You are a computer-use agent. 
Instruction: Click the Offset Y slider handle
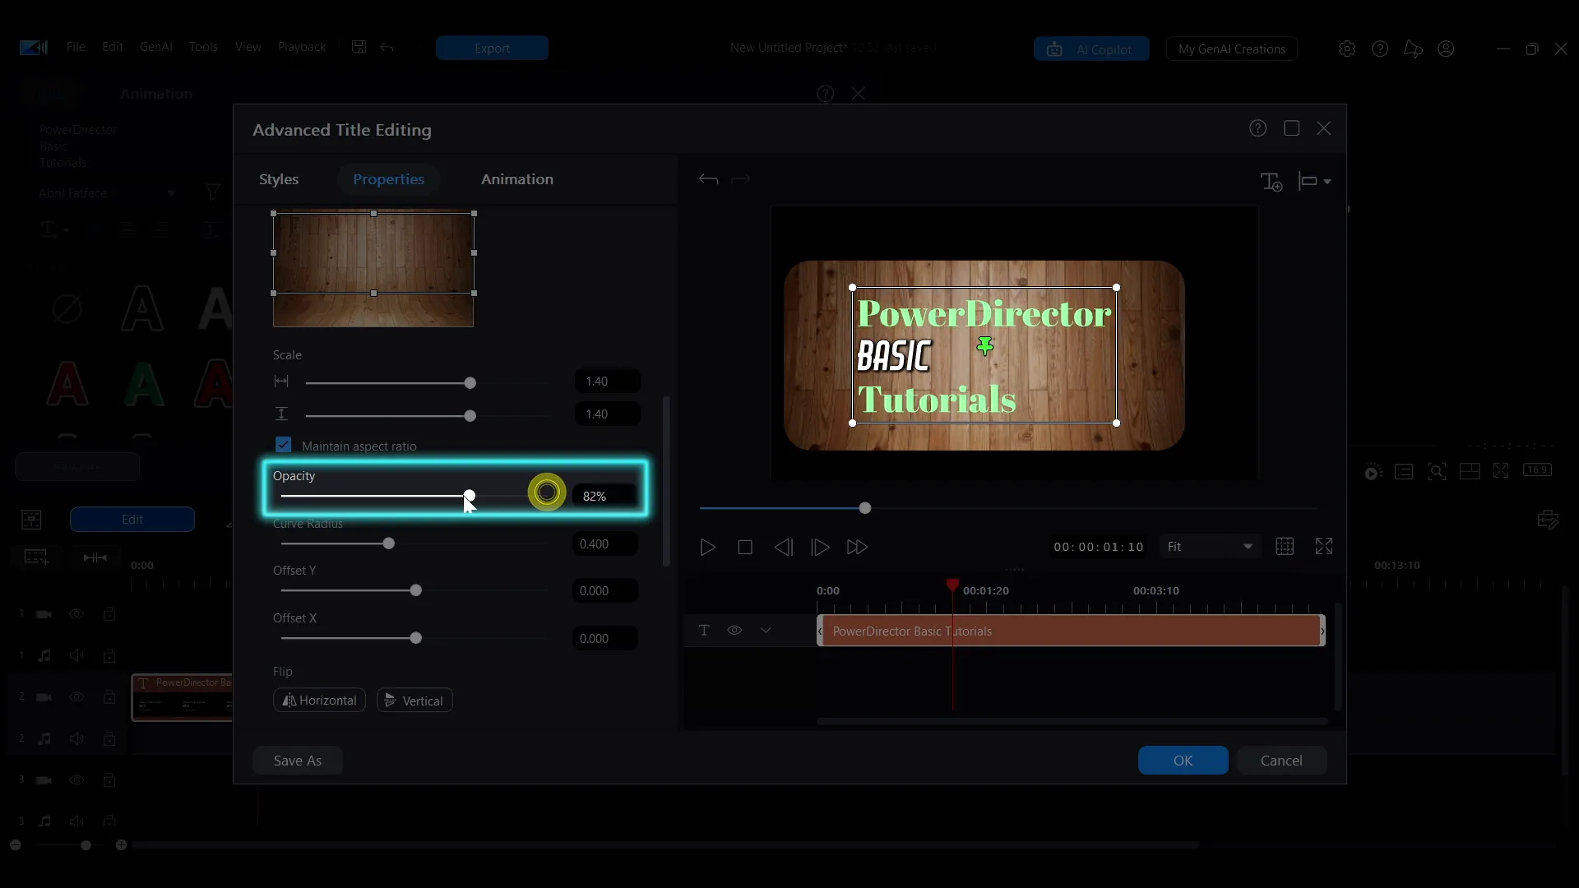click(x=415, y=590)
